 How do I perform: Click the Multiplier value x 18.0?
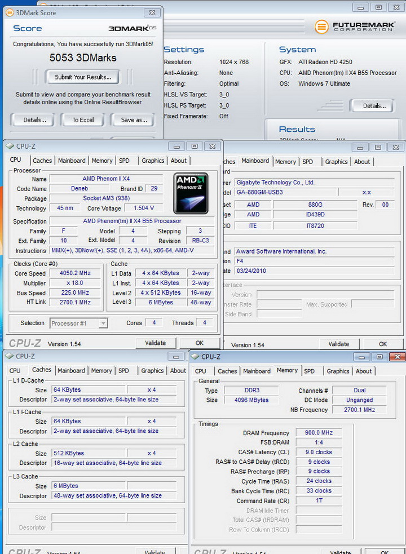click(x=74, y=283)
